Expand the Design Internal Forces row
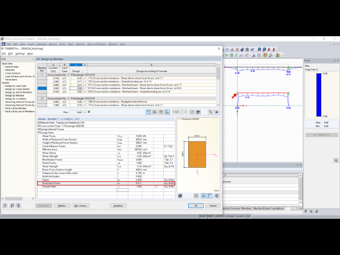The width and height of the screenshot is (340, 255). (39, 129)
